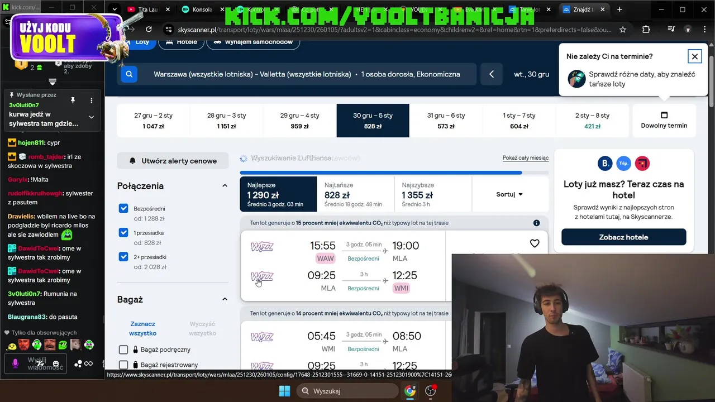Viewport: 715px width, 402px height.
Task: Click the search progress bar
Action: [394, 173]
